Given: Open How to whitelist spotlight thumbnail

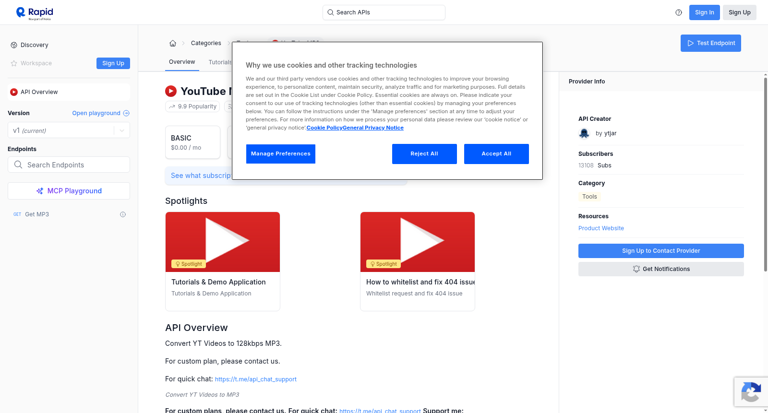Looking at the screenshot, I should (418, 242).
